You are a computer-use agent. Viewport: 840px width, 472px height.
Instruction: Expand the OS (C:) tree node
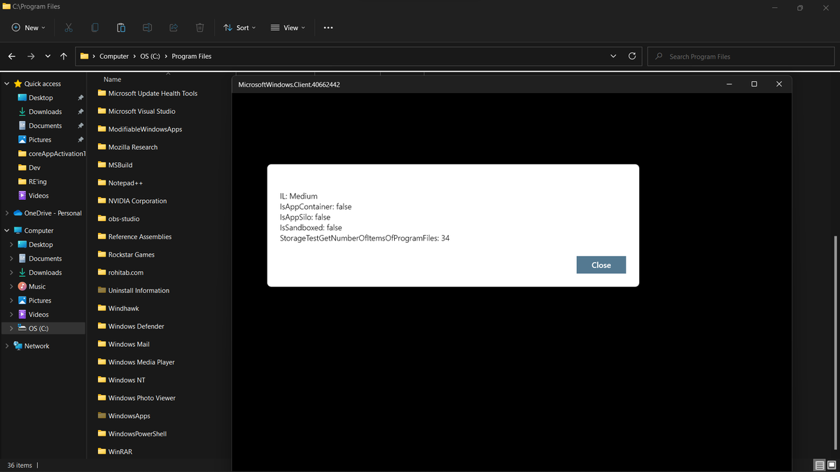(x=12, y=329)
